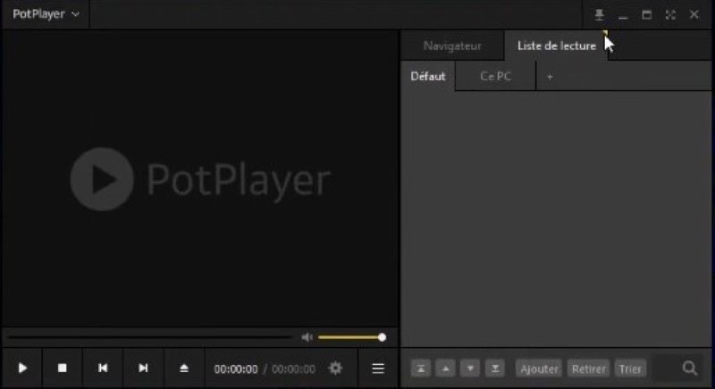
Task: Move item to top of playlist
Action: pyautogui.click(x=421, y=368)
